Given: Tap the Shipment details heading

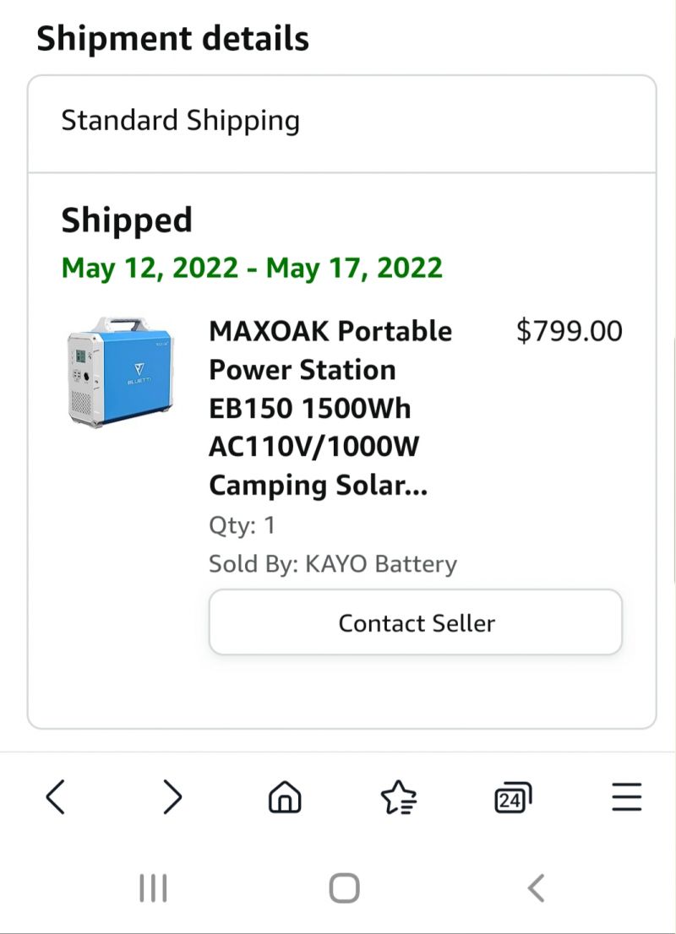Looking at the screenshot, I should point(173,39).
